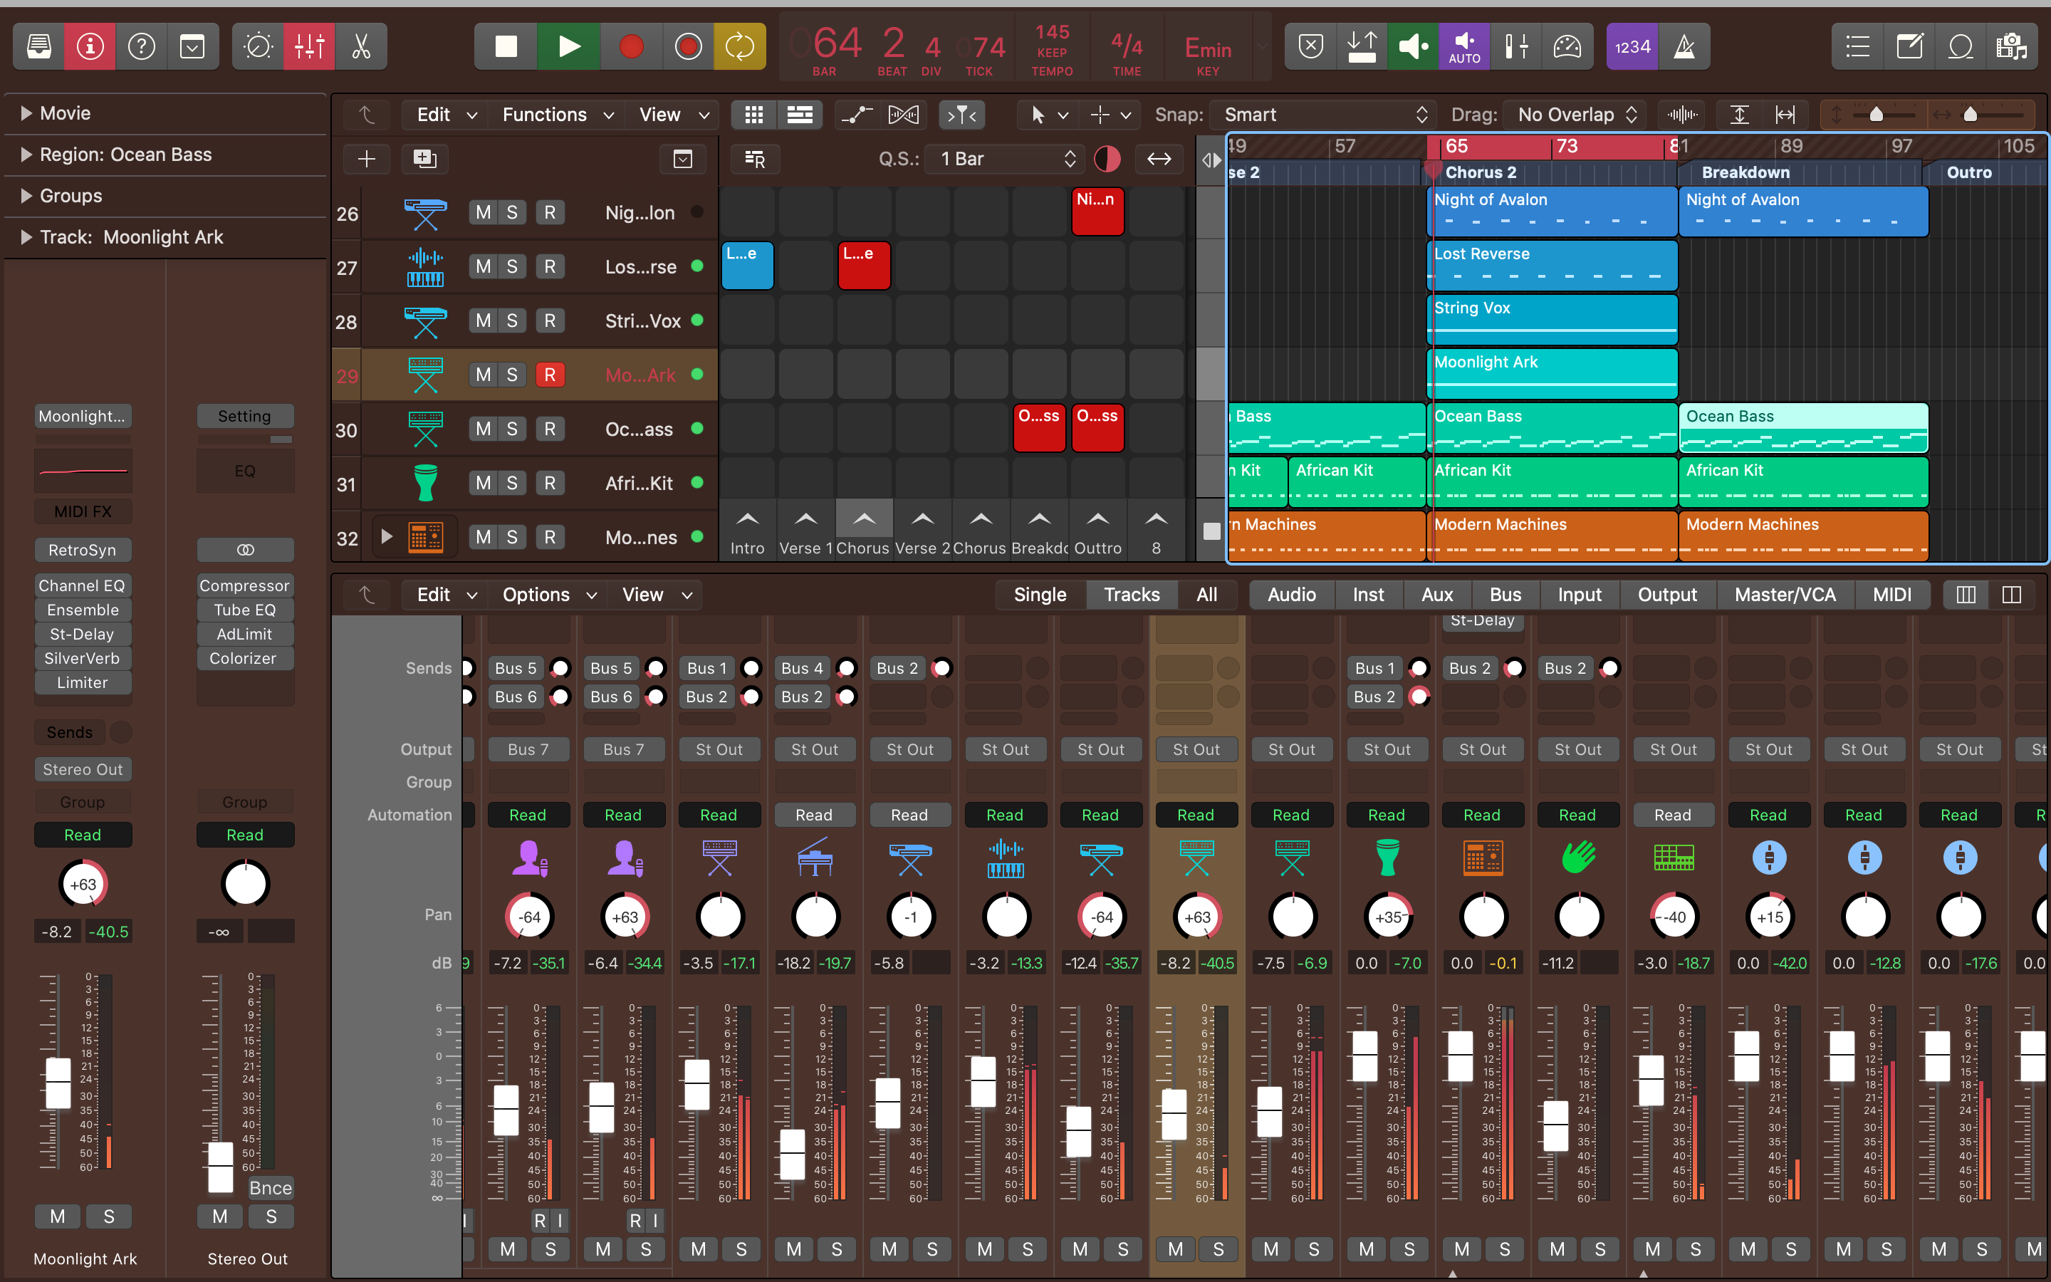
Task: Click the Metronome icon
Action: click(1684, 46)
